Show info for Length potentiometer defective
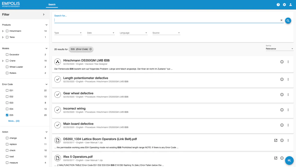The image size is (296, 167). pyautogui.click(x=282, y=79)
